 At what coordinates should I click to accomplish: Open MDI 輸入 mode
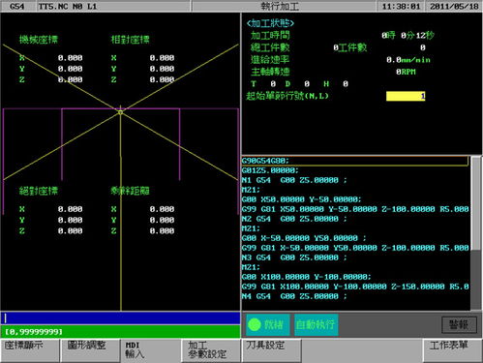pos(150,350)
